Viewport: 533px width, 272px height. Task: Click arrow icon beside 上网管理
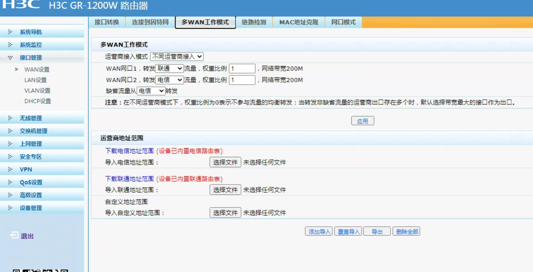tap(10, 144)
